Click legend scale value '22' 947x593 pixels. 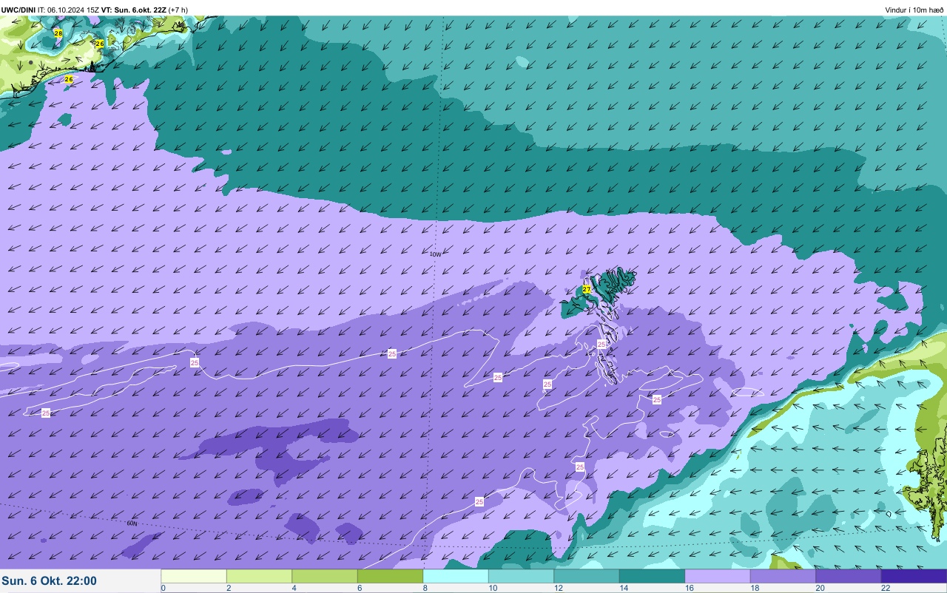coord(886,589)
